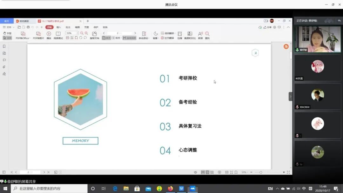This screenshot has width=343, height=193.
Task: Open the 50% zoom level dropdown
Action: [77, 33]
